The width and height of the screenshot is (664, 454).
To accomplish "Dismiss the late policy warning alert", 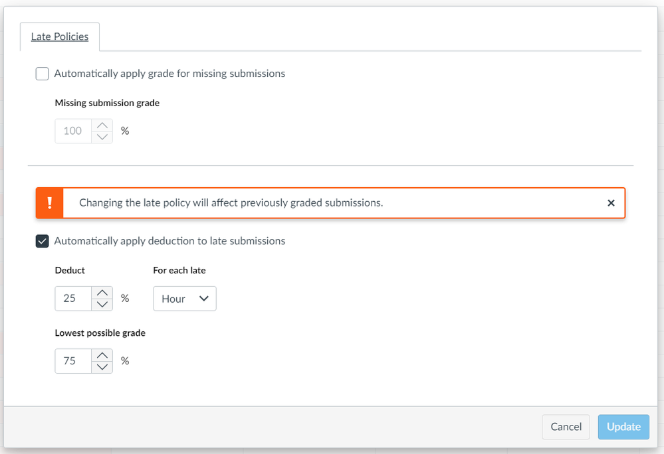I will click(x=611, y=203).
